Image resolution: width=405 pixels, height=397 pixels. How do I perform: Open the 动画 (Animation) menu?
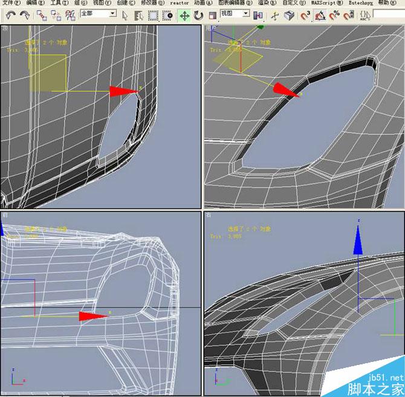click(203, 3)
